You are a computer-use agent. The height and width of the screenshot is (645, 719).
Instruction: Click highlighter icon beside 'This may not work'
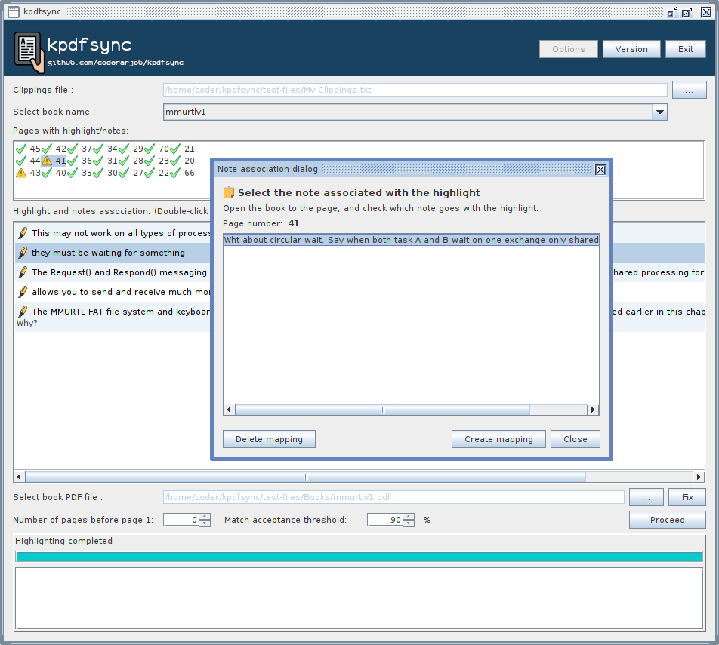click(x=23, y=233)
